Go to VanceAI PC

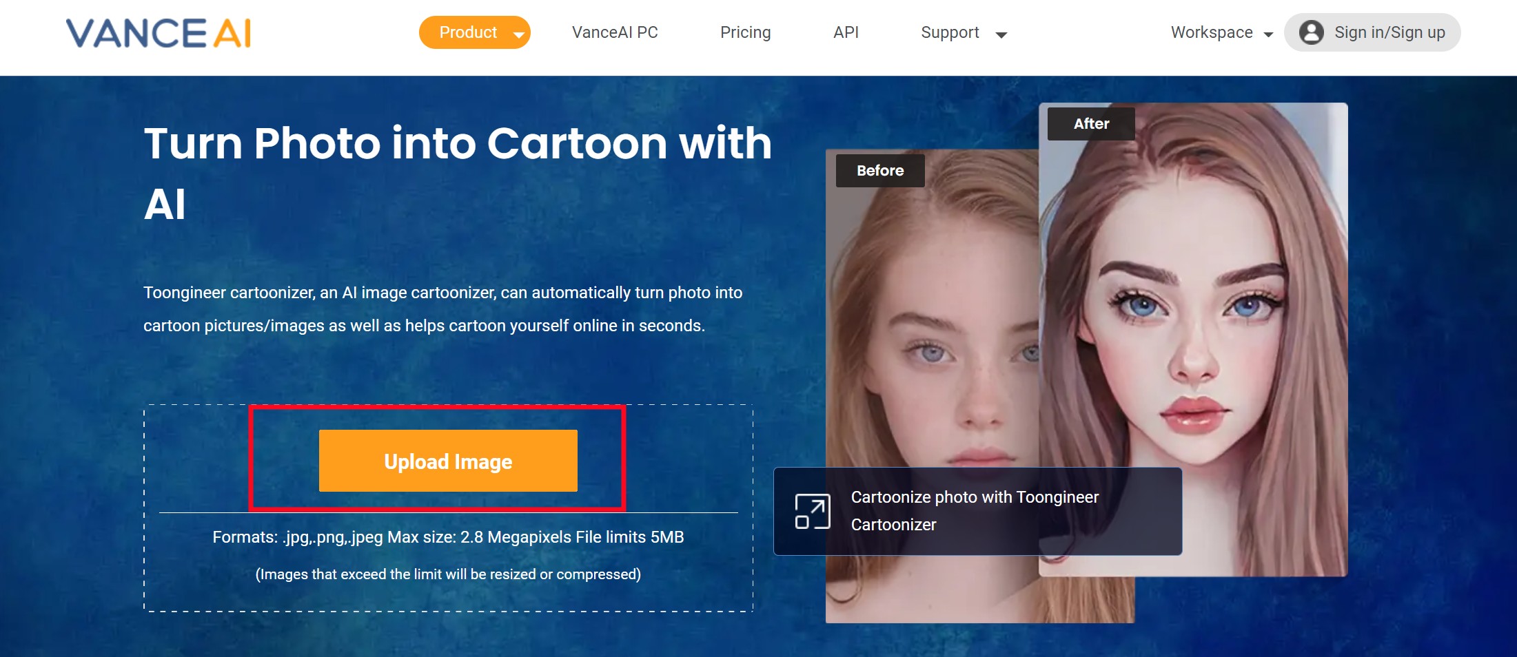coord(614,32)
